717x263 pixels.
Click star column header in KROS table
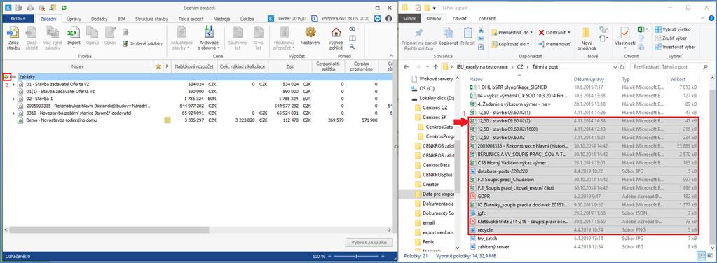158,66
